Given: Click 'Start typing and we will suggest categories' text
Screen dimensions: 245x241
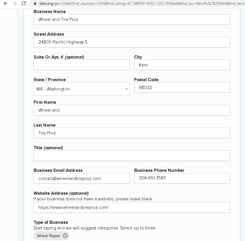Looking at the screenshot, I should click(x=95, y=228).
